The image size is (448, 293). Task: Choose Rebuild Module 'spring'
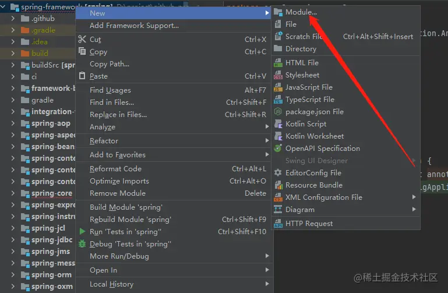(174, 220)
